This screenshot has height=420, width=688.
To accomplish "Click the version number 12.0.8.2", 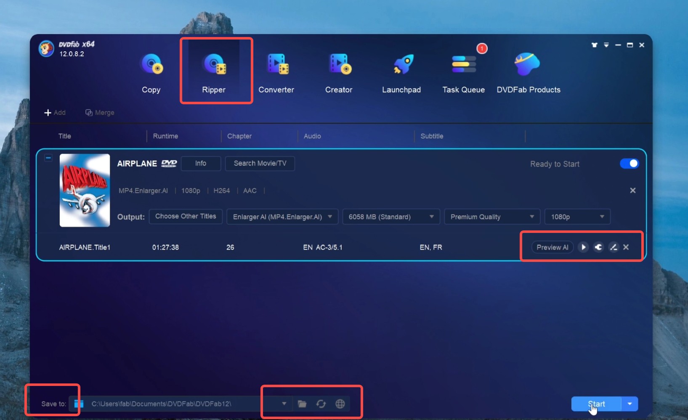I will [72, 54].
